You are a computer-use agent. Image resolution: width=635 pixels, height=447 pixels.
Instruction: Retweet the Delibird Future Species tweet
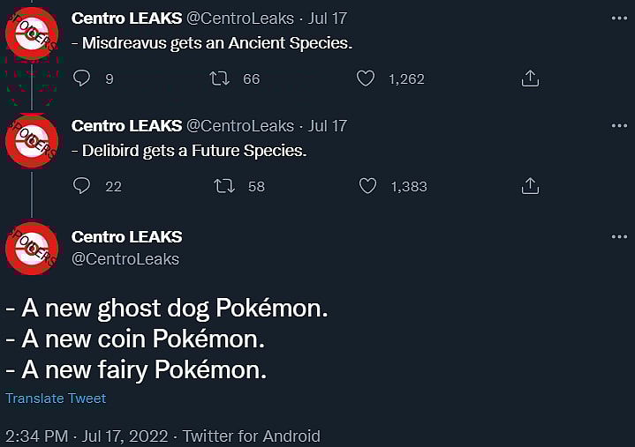(224, 186)
